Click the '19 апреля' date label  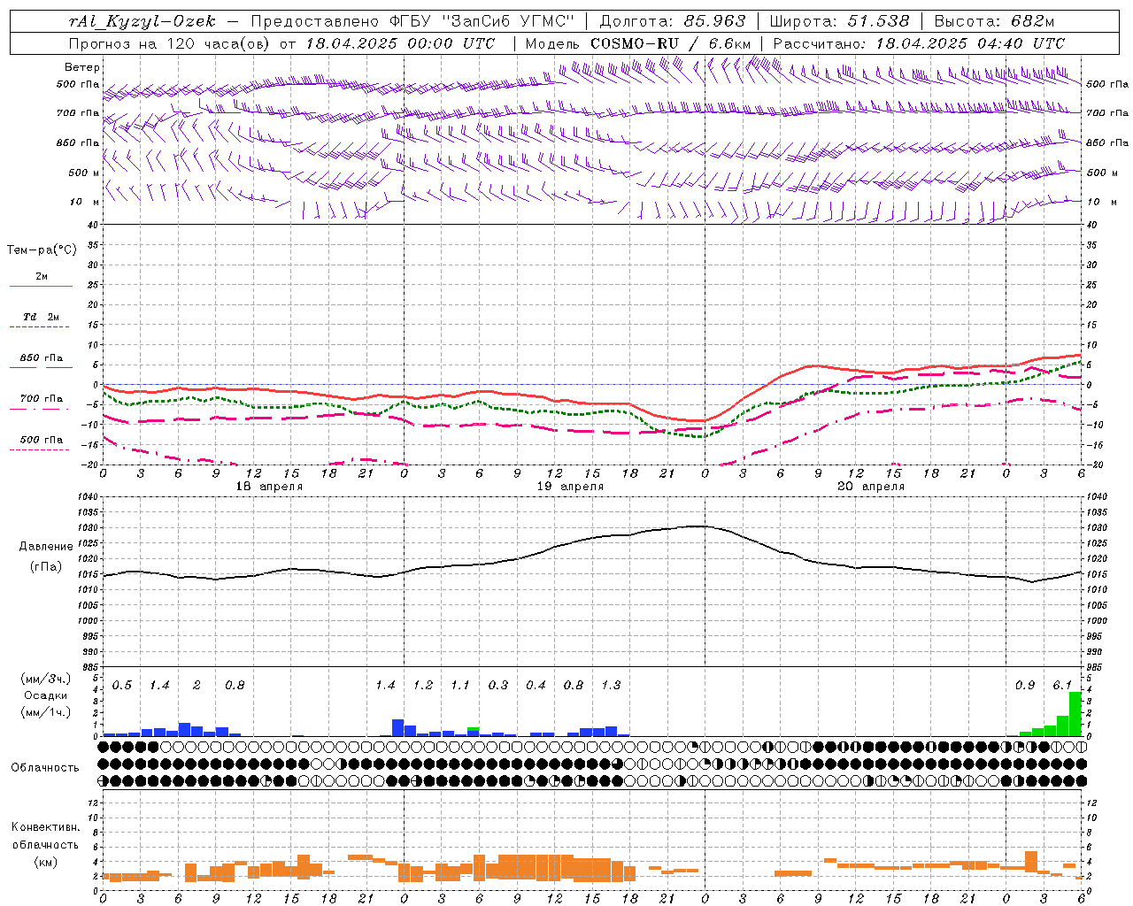pos(570,487)
